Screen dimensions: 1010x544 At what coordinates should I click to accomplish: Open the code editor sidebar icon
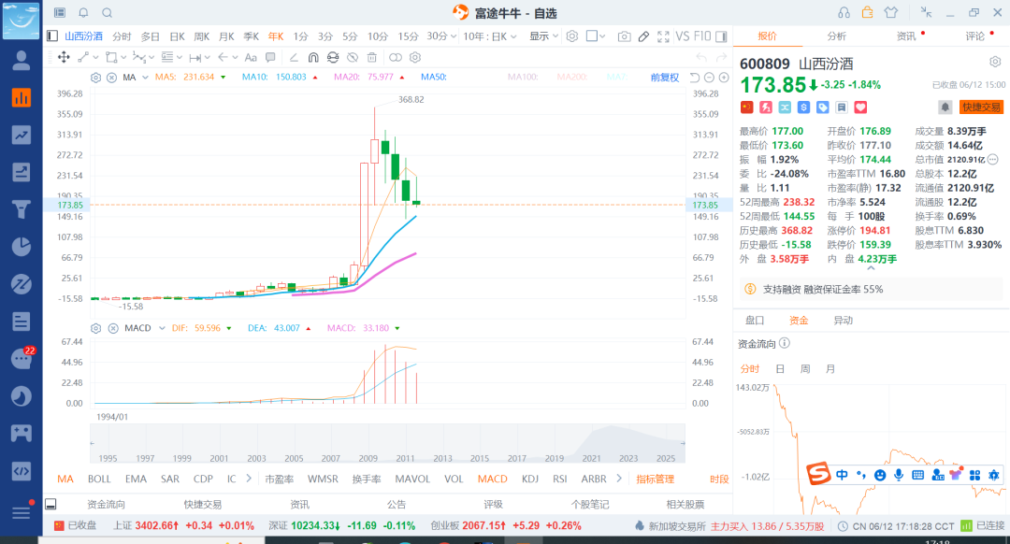pyautogui.click(x=22, y=470)
